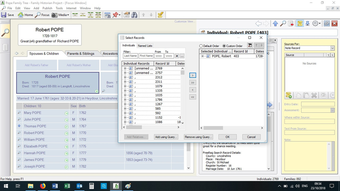This screenshot has height=191, width=340.
Task: Click Remove using Query button
Action: pyautogui.click(x=198, y=137)
